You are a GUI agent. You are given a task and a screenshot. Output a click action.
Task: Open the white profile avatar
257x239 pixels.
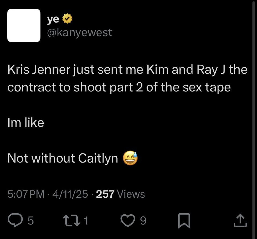pos(24,25)
